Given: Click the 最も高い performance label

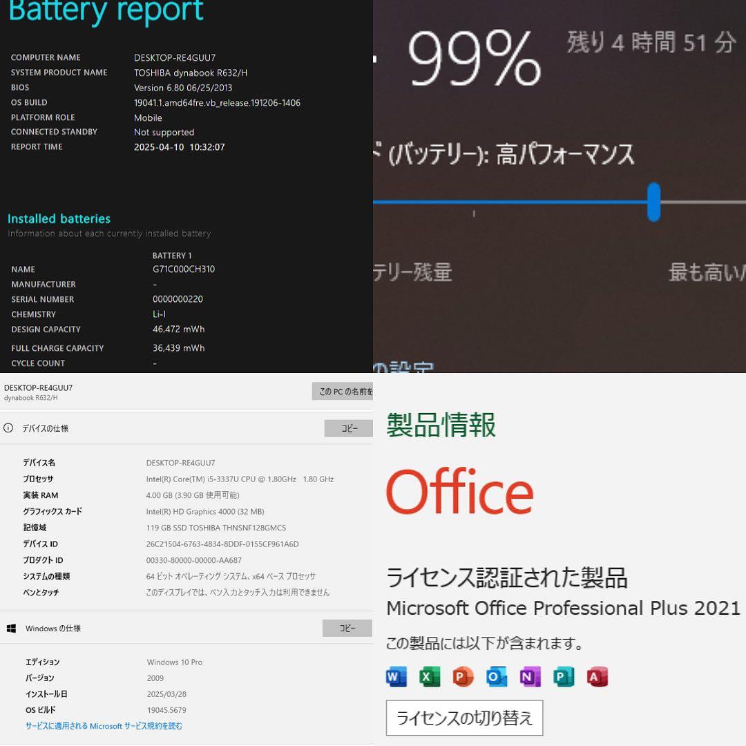Looking at the screenshot, I should click(707, 272).
